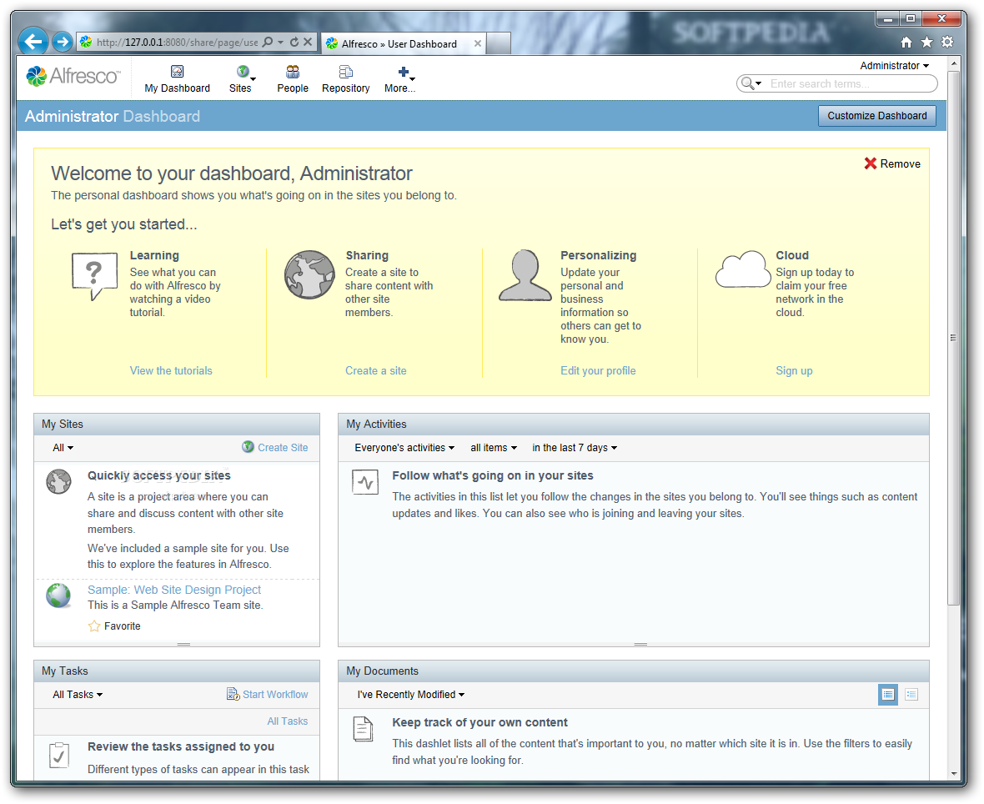Click the More plus icon
This screenshot has height=804, width=984.
point(404,72)
